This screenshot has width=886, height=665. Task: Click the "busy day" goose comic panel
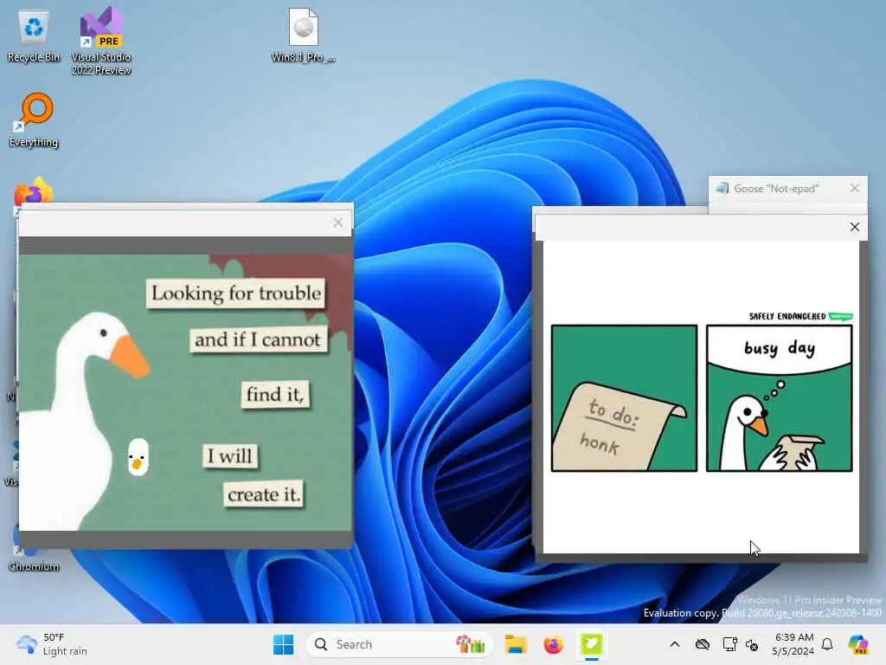(x=780, y=398)
